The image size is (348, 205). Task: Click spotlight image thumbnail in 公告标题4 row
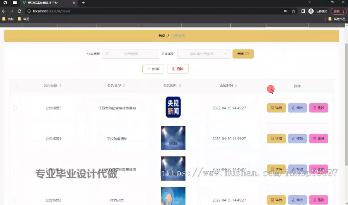point(173,138)
